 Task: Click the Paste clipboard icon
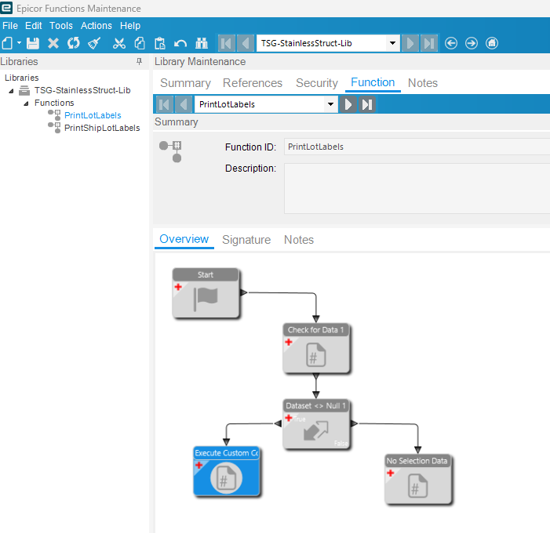[160, 43]
